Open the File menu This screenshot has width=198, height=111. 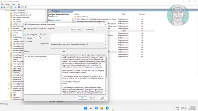2,4
